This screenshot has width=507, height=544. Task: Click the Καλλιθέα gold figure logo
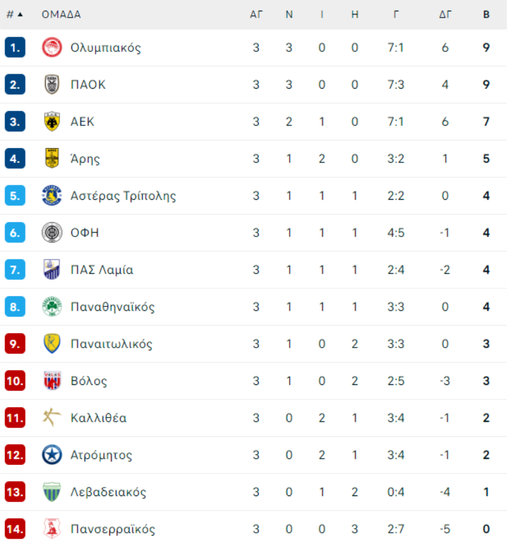click(52, 418)
